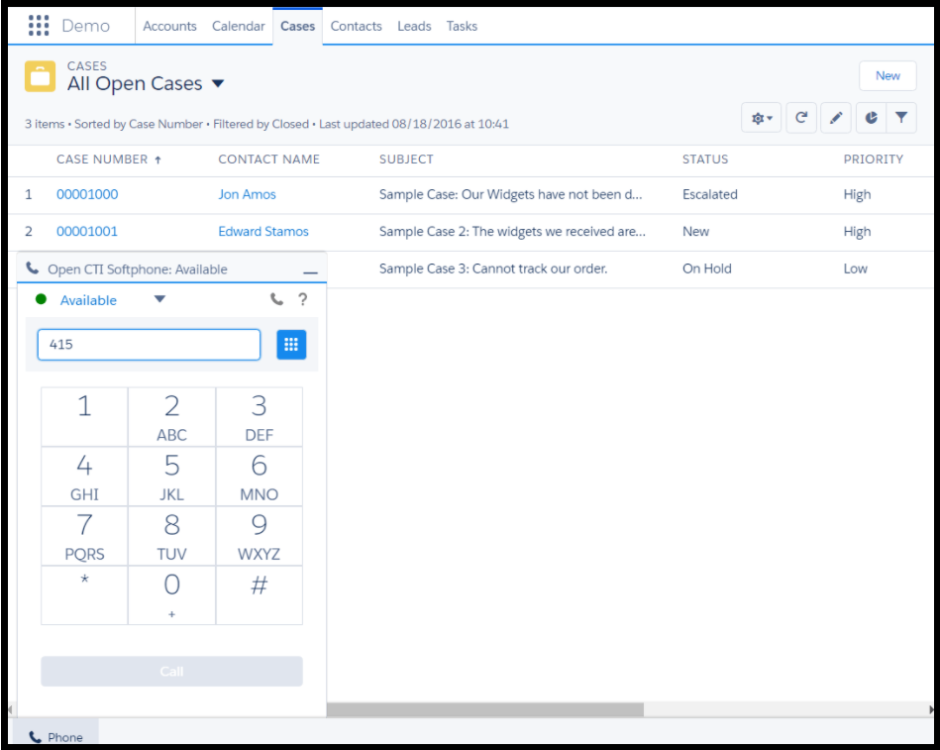This screenshot has width=940, height=750.
Task: Click the phone number input field
Action: tap(149, 345)
